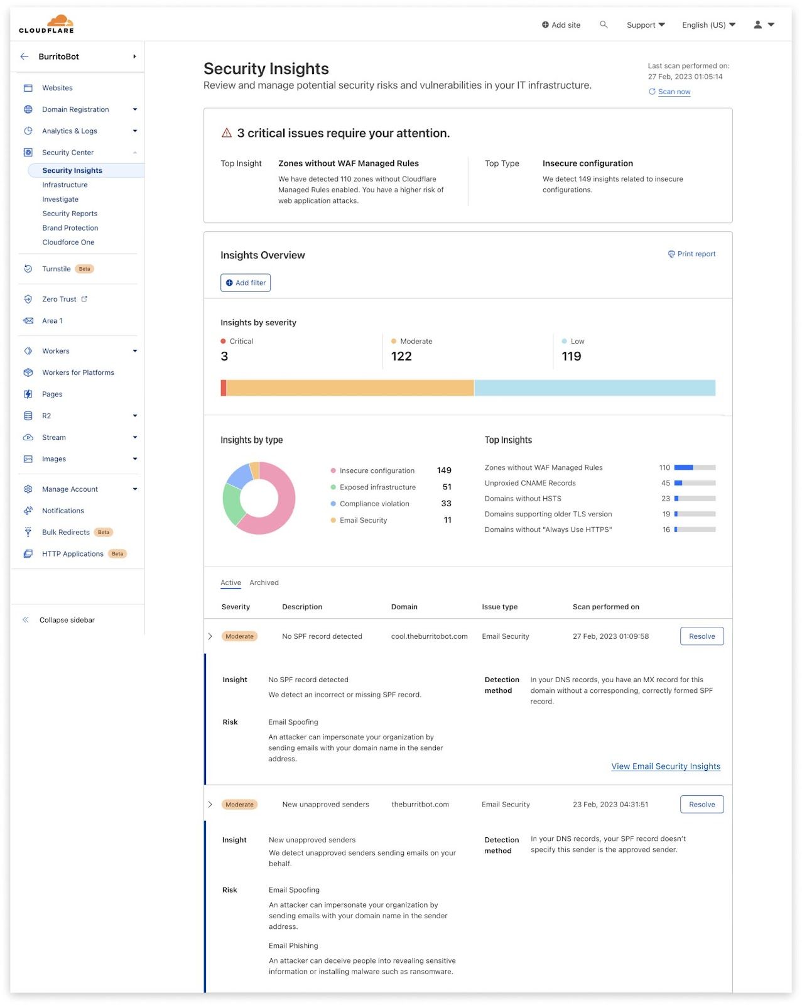The image size is (802, 1005).
Task: Expand the Support dropdown menu
Action: pos(646,25)
